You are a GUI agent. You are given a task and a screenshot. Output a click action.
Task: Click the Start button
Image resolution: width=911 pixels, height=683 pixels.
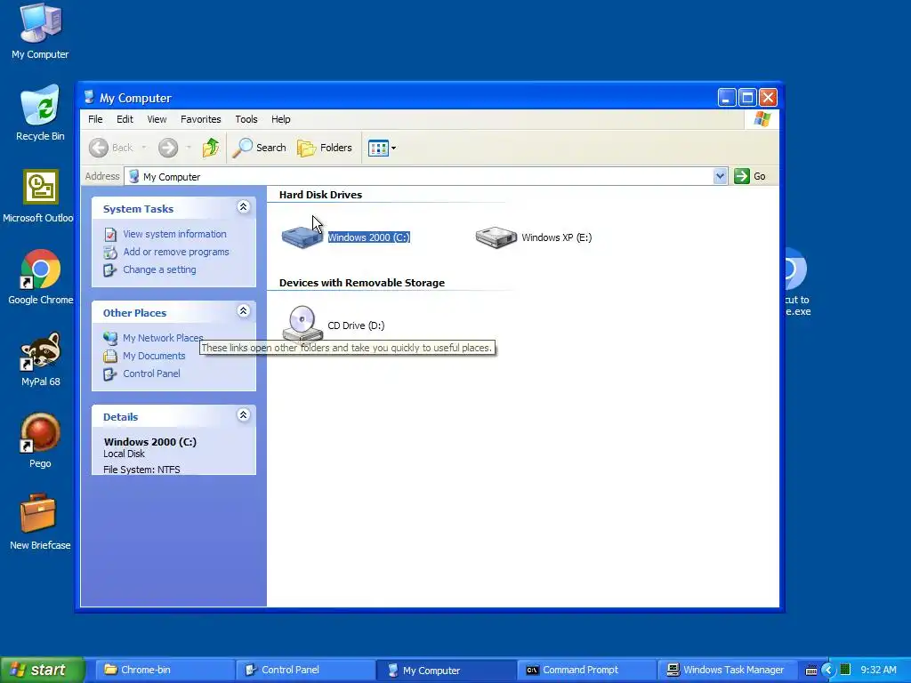point(43,670)
